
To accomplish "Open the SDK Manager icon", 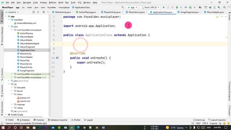I will 219,7.
